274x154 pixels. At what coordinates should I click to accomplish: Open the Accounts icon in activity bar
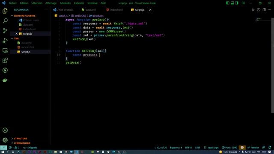[x=5, y=130]
